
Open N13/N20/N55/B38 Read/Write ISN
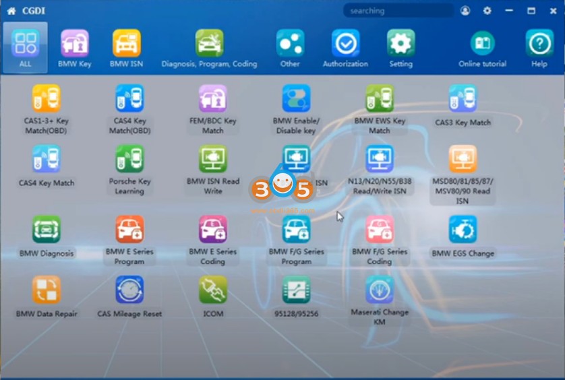click(x=380, y=170)
